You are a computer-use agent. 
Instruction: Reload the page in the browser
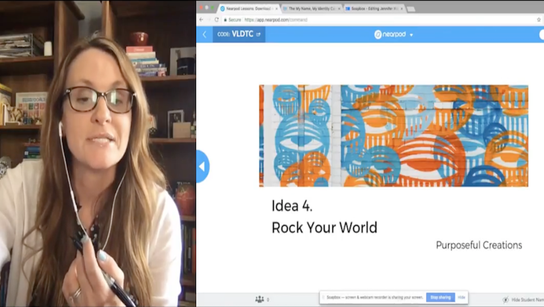click(216, 20)
